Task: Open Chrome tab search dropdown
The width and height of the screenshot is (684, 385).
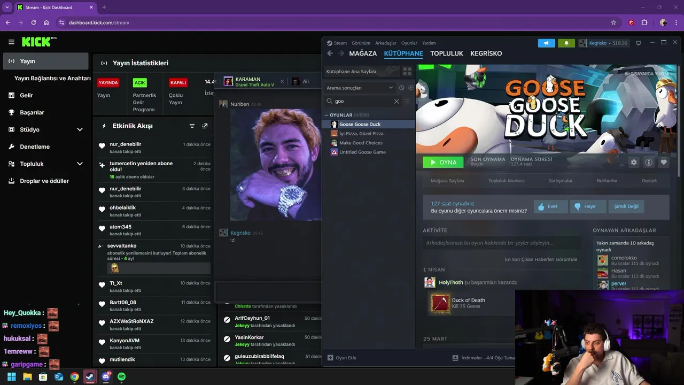Action: tap(7, 7)
